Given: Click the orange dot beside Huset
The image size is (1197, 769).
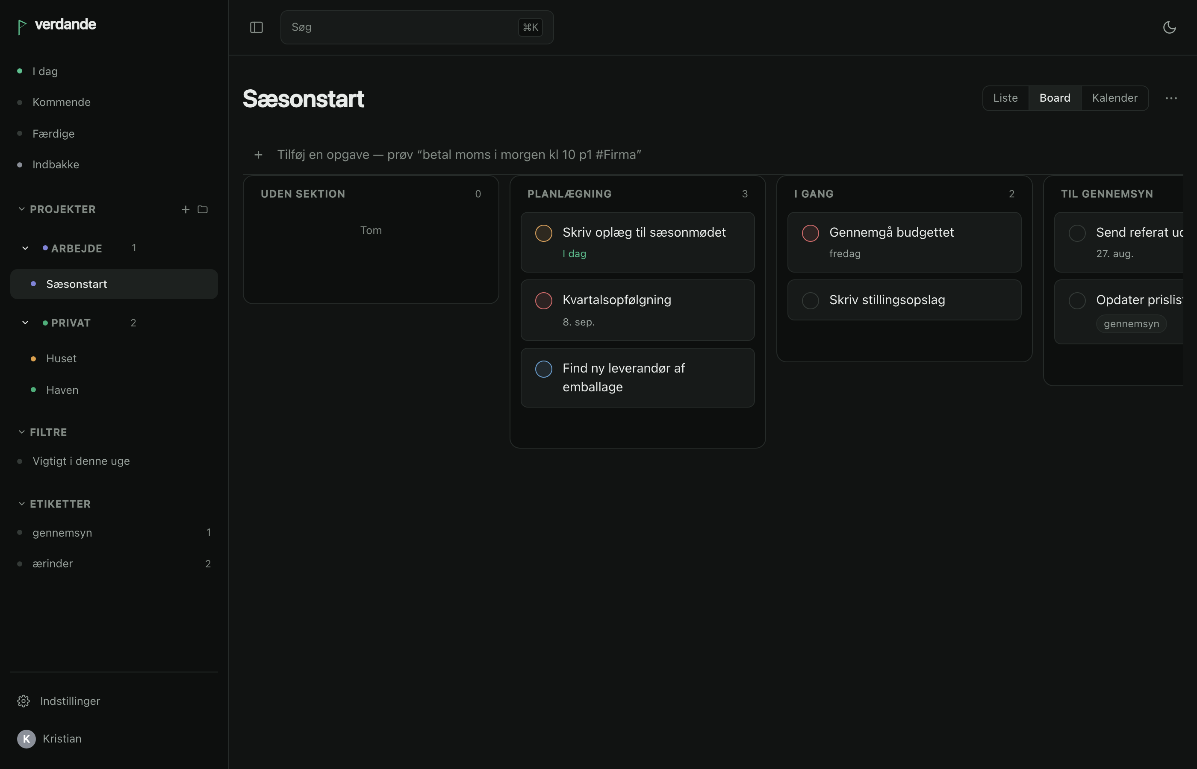Looking at the screenshot, I should coord(33,358).
